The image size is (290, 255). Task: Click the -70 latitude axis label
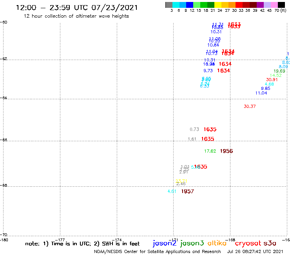[x=4, y=235]
